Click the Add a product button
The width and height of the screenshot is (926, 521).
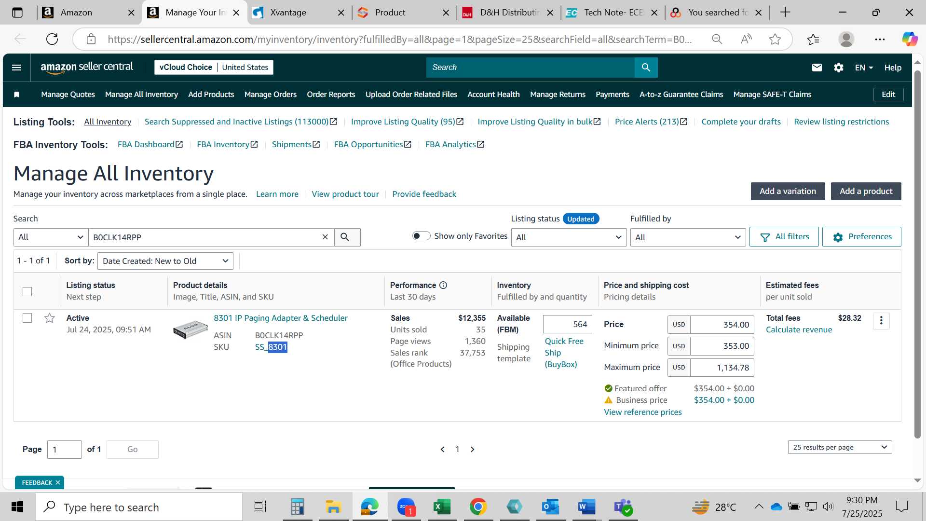(x=866, y=191)
